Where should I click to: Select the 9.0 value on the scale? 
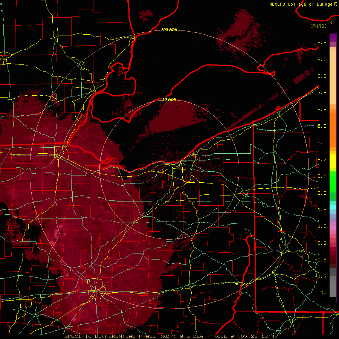[x=322, y=59]
